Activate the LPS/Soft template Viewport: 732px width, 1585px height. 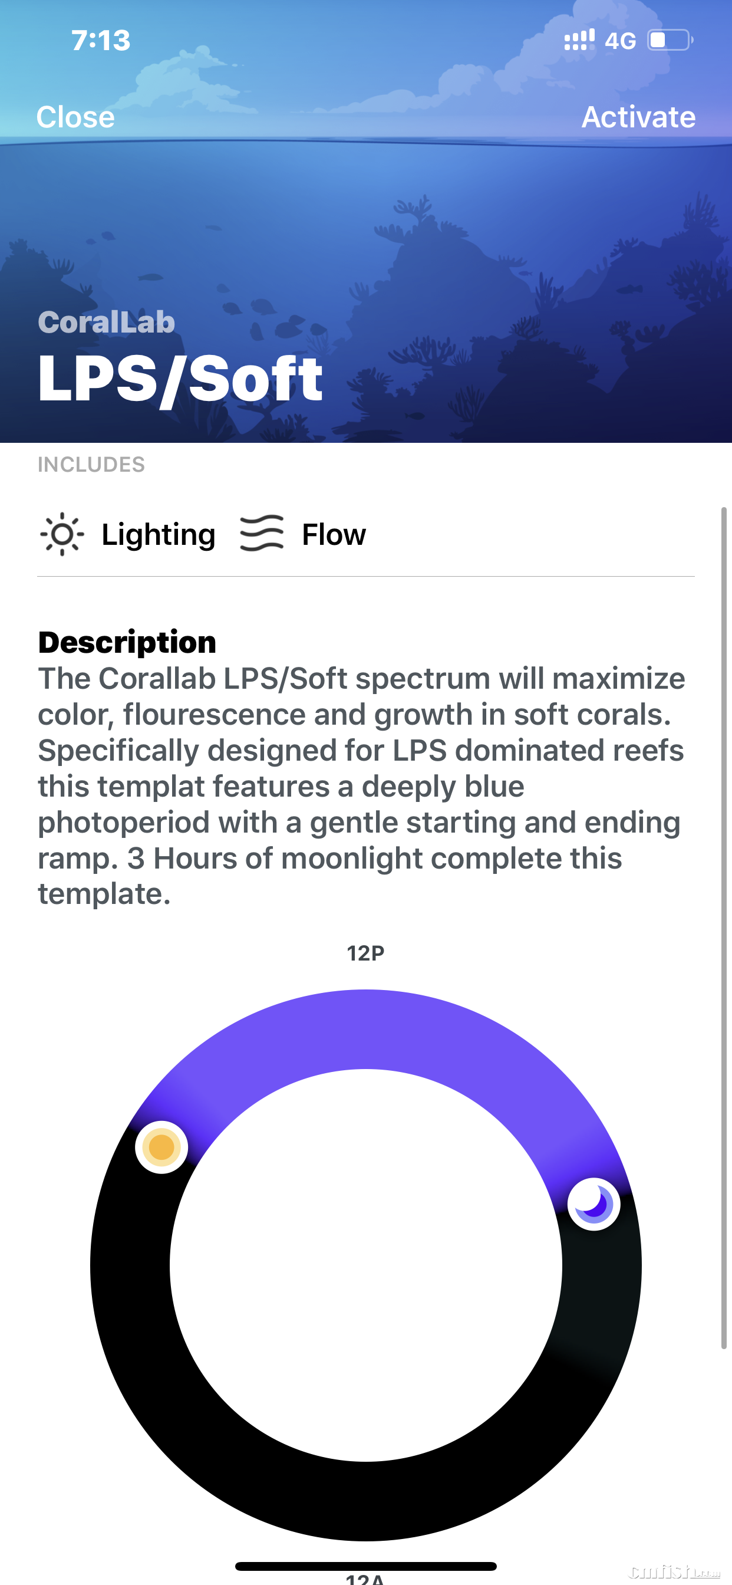[638, 117]
